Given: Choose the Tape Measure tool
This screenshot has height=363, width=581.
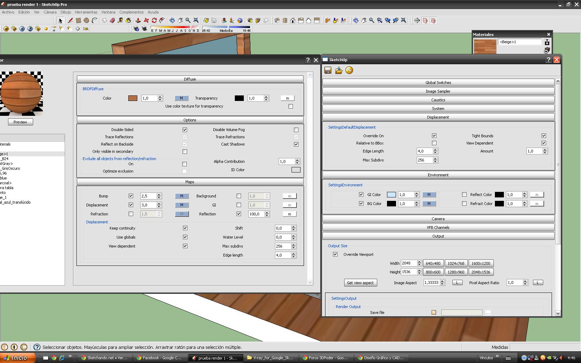Looking at the screenshot, I should [x=120, y=20].
